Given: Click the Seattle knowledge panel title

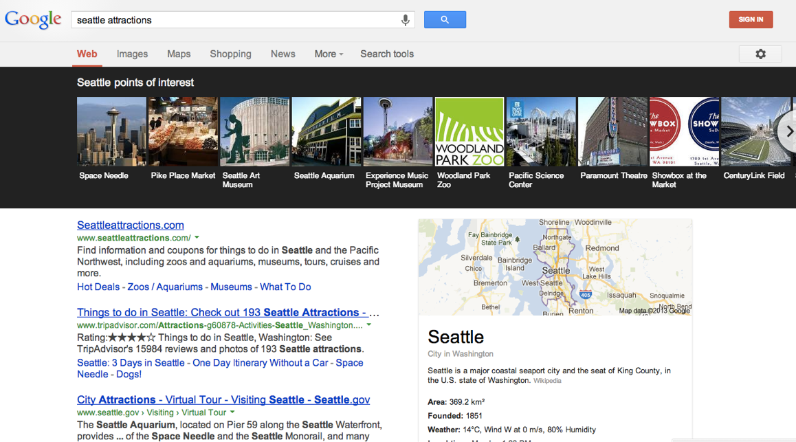Looking at the screenshot, I should (x=456, y=337).
